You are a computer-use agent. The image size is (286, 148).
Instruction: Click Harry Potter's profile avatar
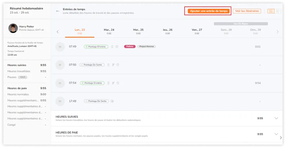click(12, 28)
